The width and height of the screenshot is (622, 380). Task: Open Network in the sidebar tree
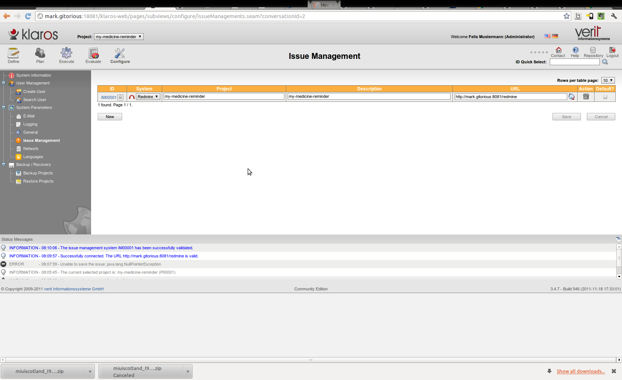31,149
